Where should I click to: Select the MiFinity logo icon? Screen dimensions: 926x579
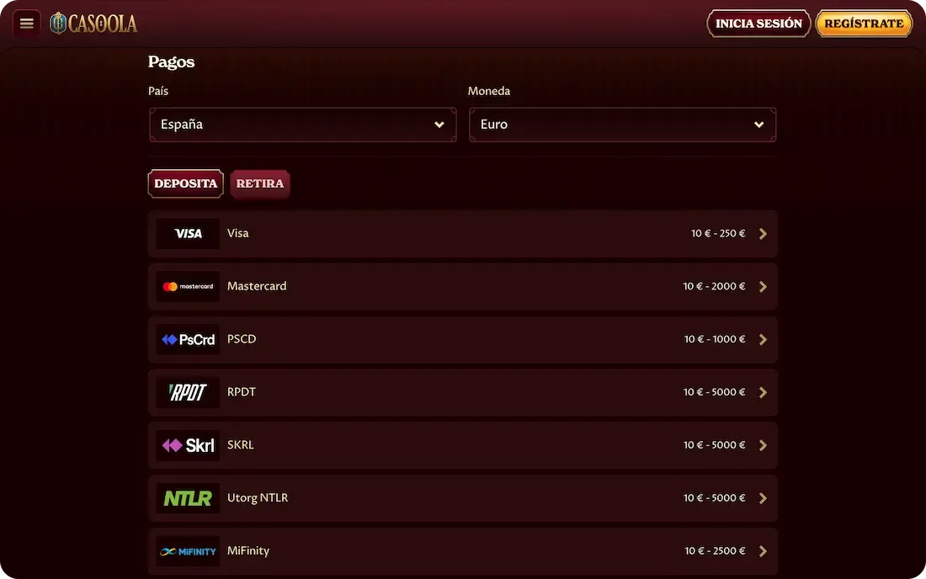[x=188, y=551]
